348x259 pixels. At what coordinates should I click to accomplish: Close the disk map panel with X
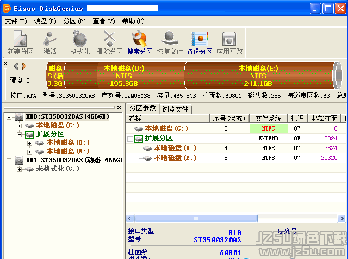click(5, 64)
